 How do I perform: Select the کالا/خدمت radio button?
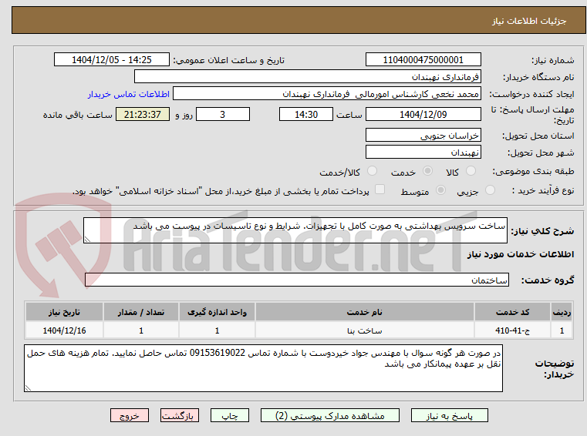click(x=372, y=171)
